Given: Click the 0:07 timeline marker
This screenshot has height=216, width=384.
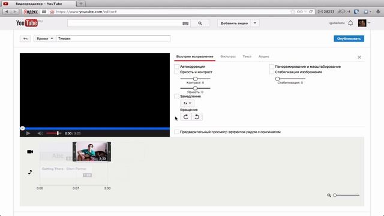Looking at the screenshot, I should [x=76, y=188].
